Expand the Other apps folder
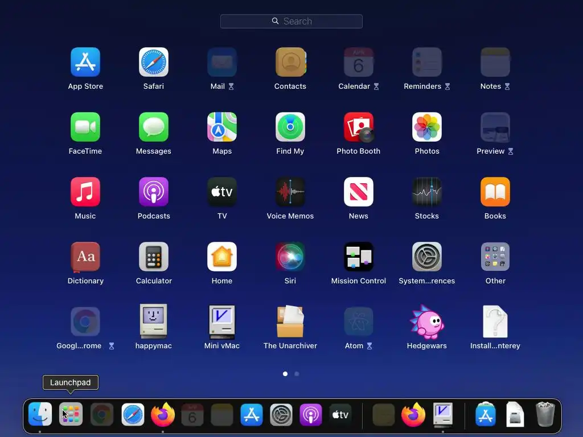The height and width of the screenshot is (437, 583). click(x=495, y=257)
